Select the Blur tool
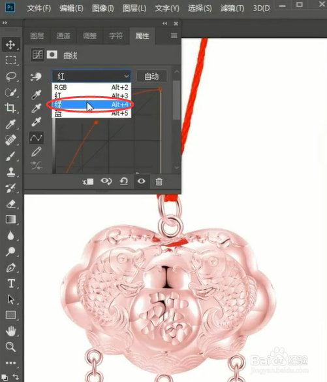The height and width of the screenshot is (382, 327). [x=10, y=235]
